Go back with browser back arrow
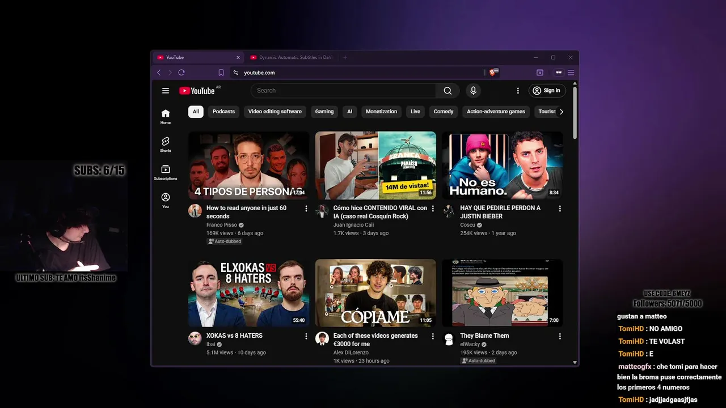The width and height of the screenshot is (726, 408). tap(159, 73)
